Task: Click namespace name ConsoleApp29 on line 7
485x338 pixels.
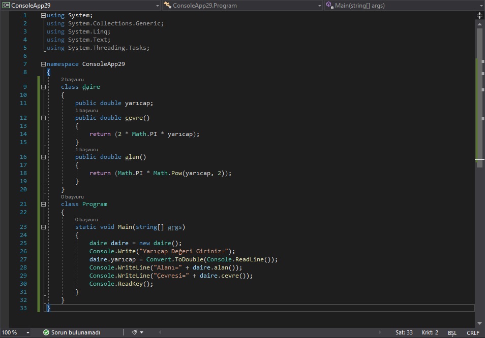Action: point(104,64)
